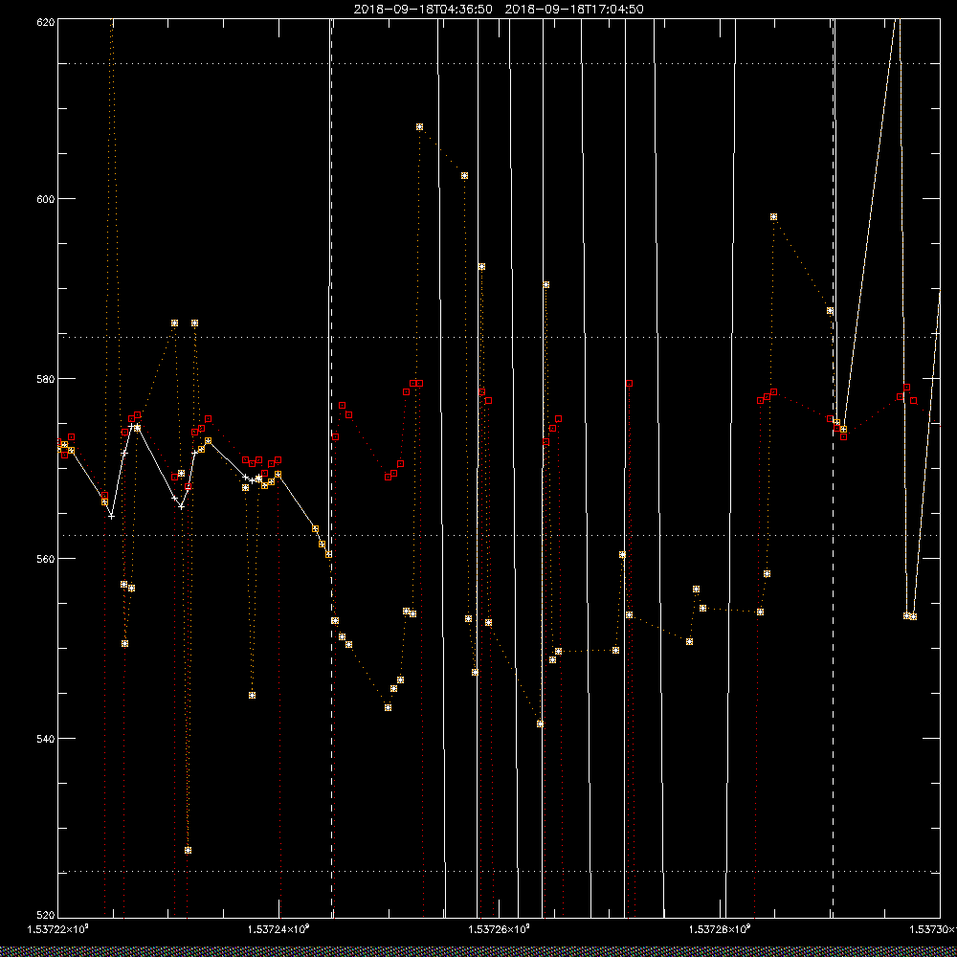Select the y-axis label 620
Image resolution: width=957 pixels, height=957 pixels.
pos(46,22)
